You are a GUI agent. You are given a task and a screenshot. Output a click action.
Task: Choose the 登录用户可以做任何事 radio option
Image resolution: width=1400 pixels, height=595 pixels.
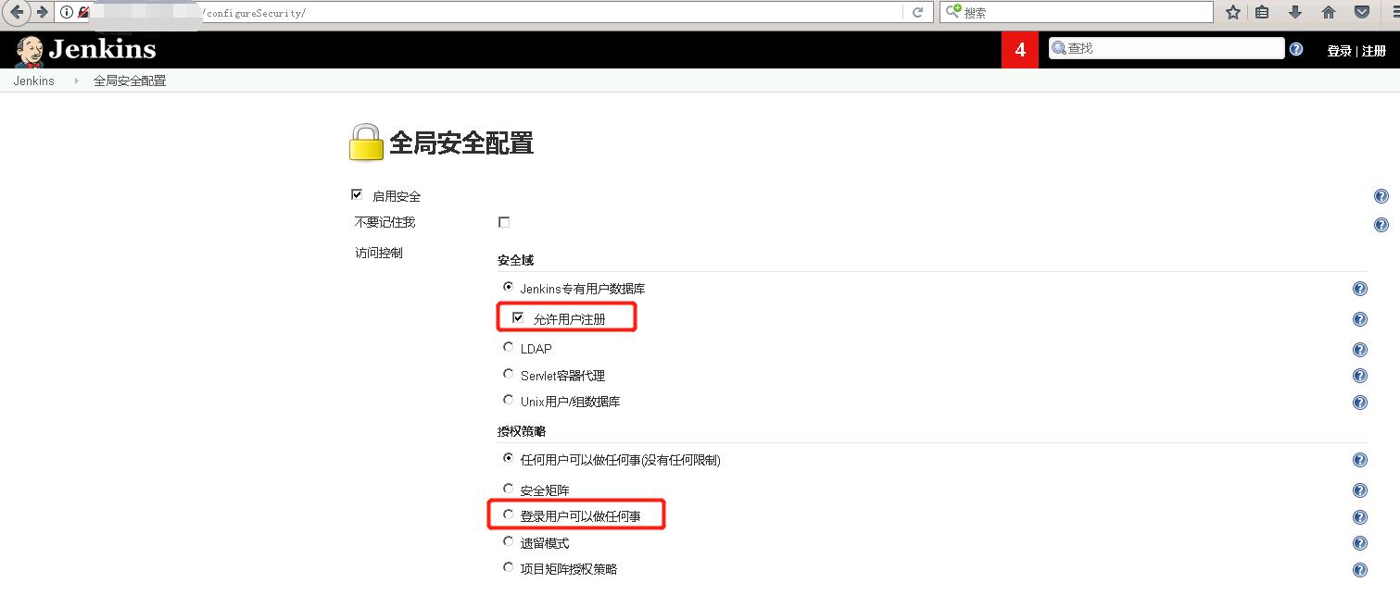tap(508, 514)
